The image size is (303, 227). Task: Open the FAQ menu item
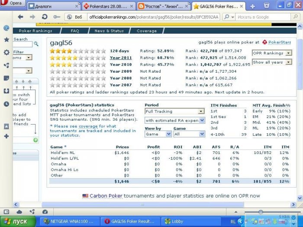pos(75,31)
